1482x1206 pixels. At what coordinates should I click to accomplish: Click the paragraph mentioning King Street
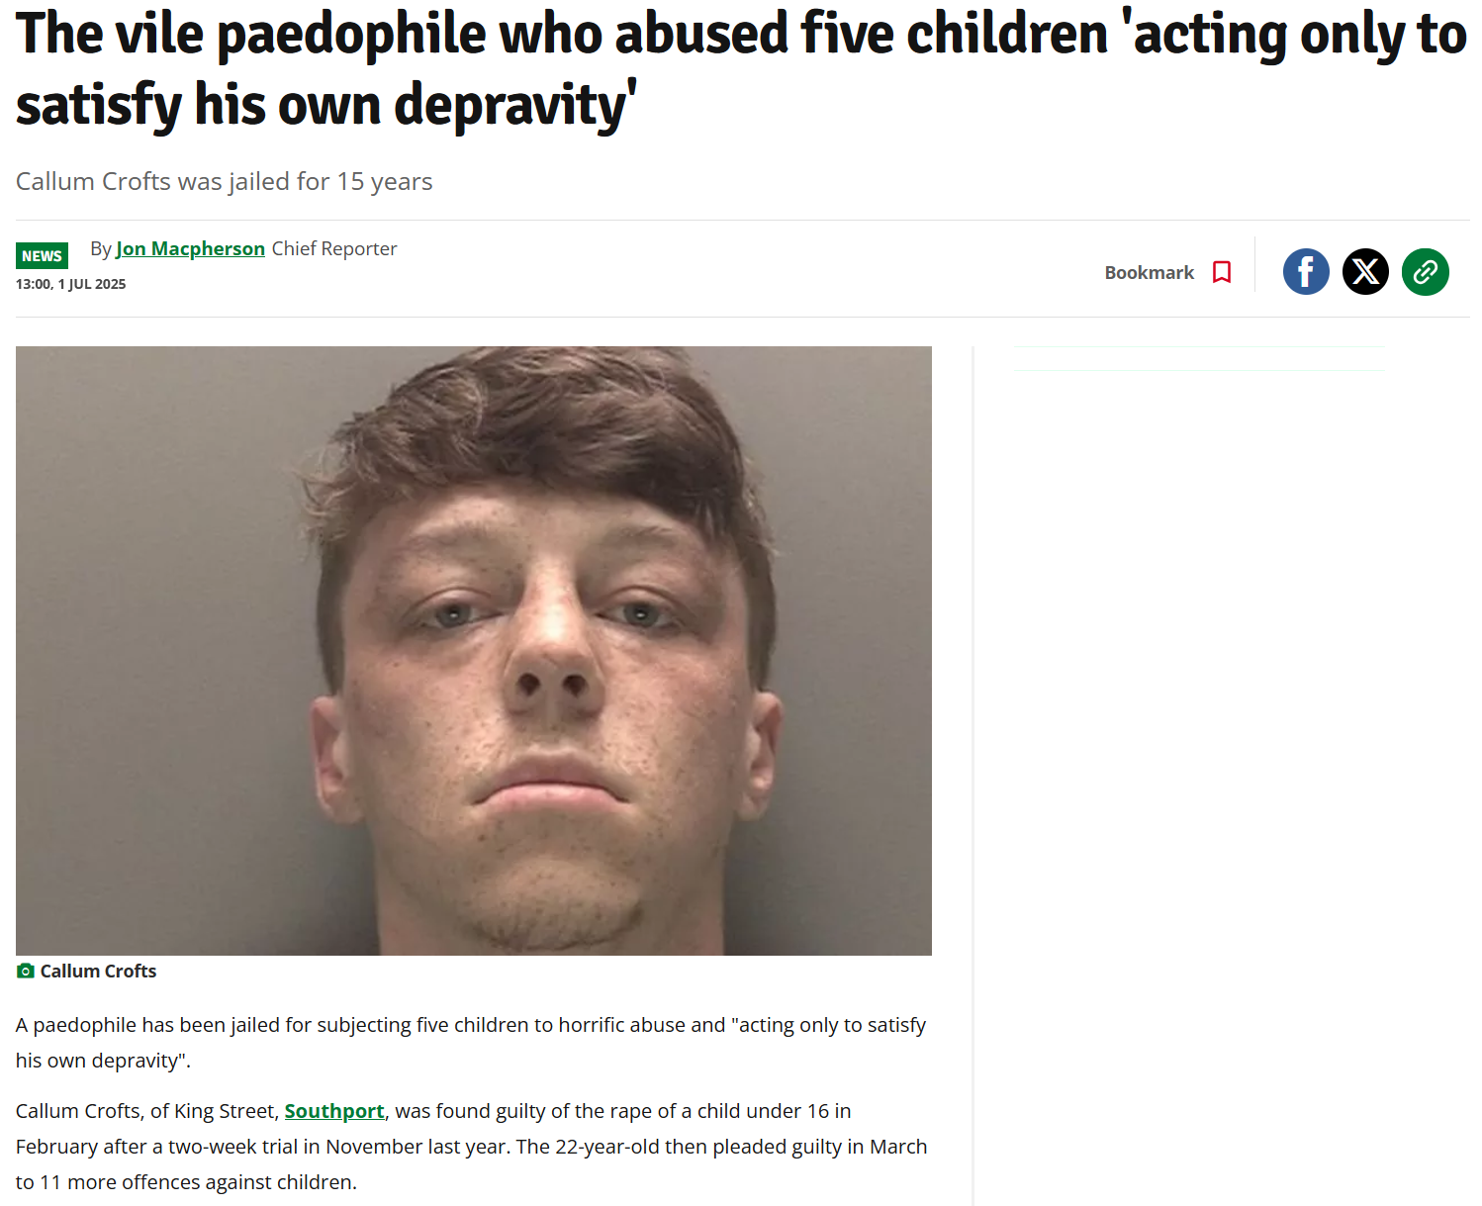click(472, 1147)
